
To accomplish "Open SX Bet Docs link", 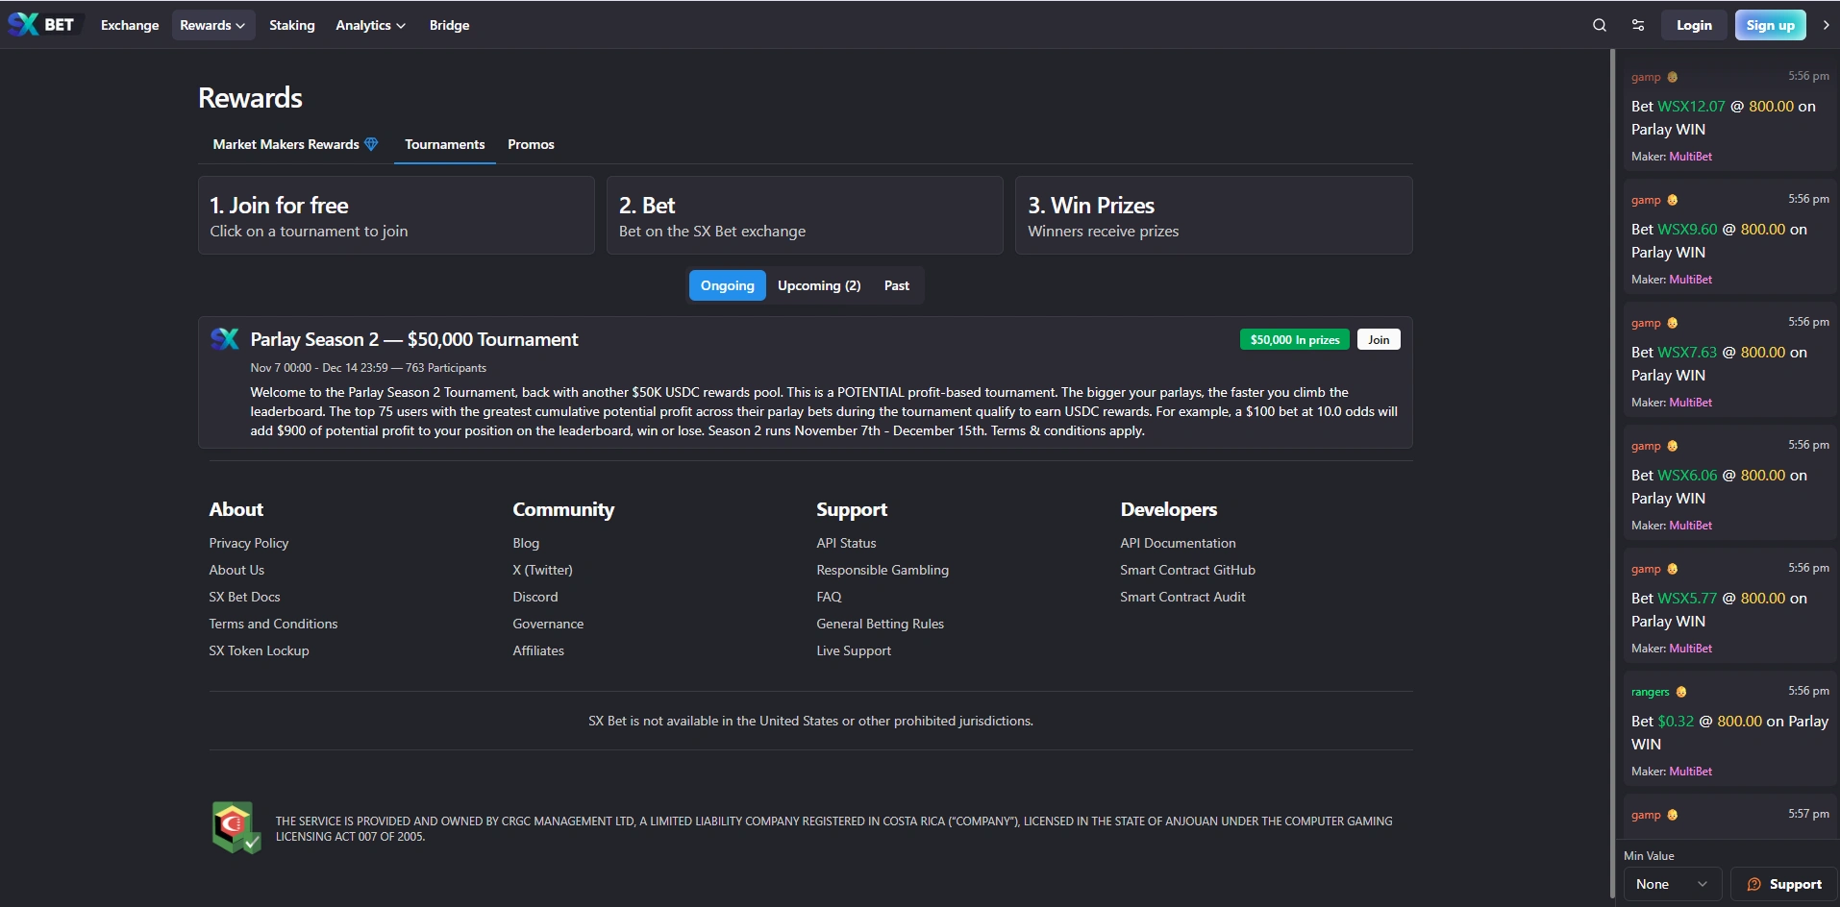I will coord(245,597).
